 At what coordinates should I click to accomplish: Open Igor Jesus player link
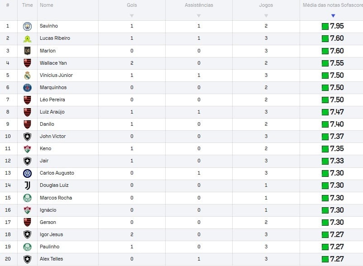pos(52,234)
